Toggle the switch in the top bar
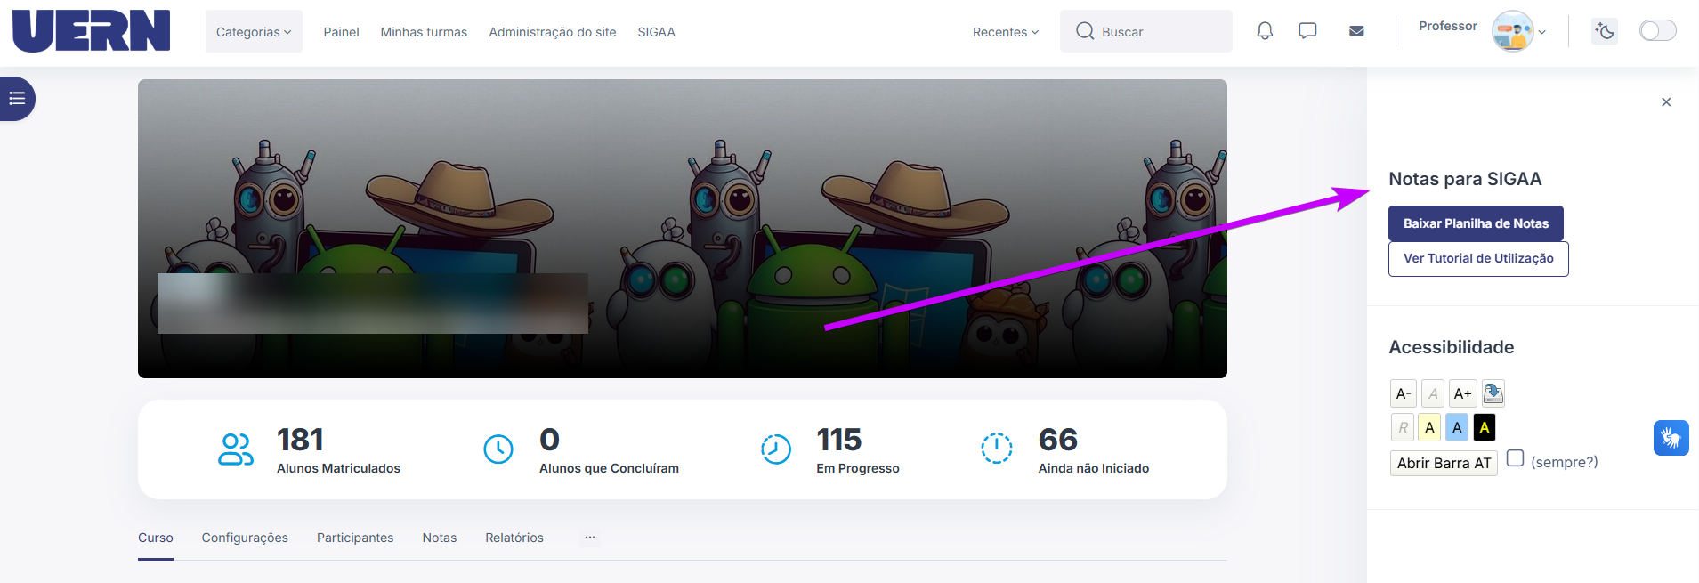This screenshot has width=1699, height=583. [x=1658, y=31]
